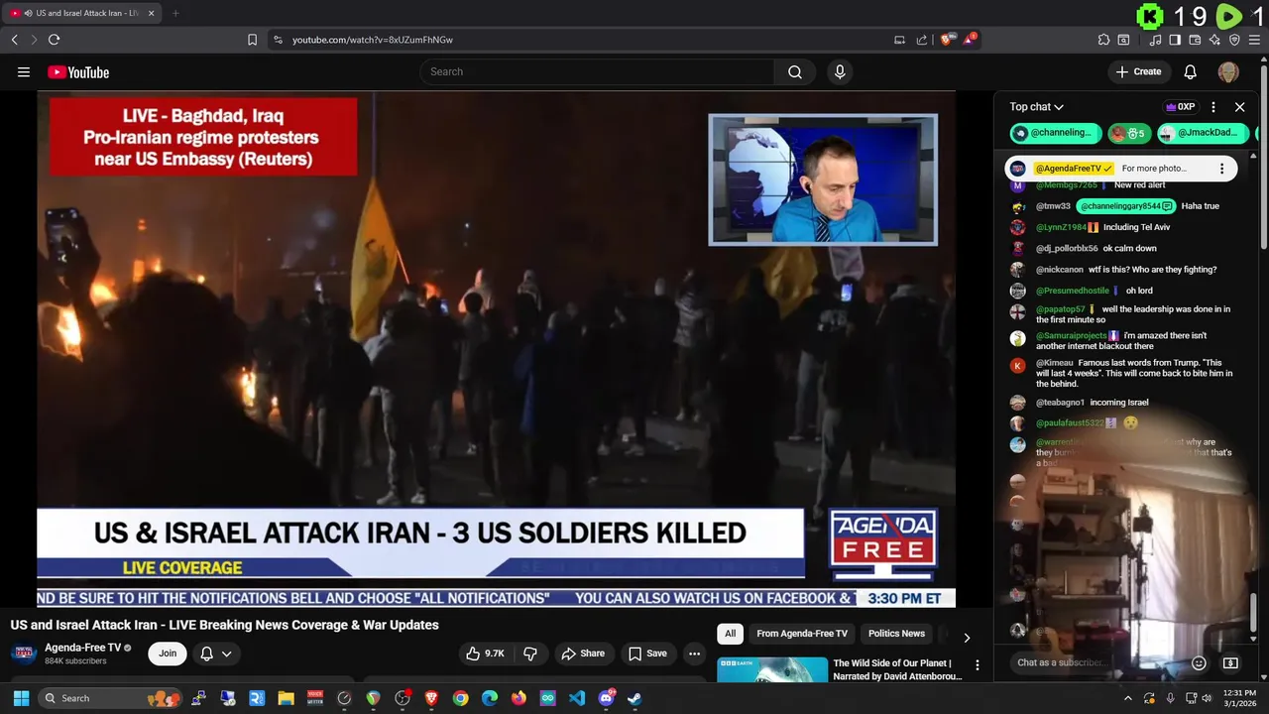Share this page via the address bar icon
This screenshot has height=714, width=1269.
pos(921,40)
